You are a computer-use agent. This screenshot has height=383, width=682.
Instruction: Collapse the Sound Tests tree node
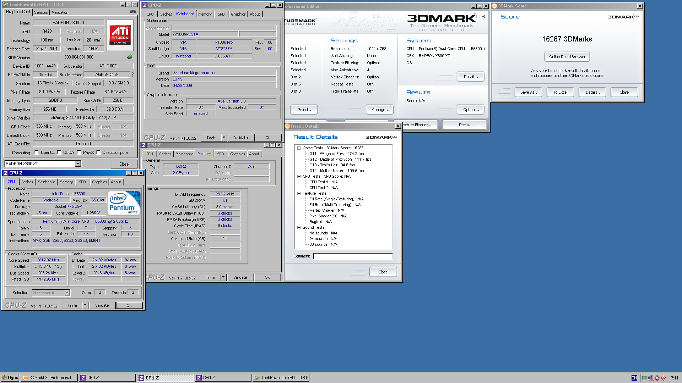[299, 227]
